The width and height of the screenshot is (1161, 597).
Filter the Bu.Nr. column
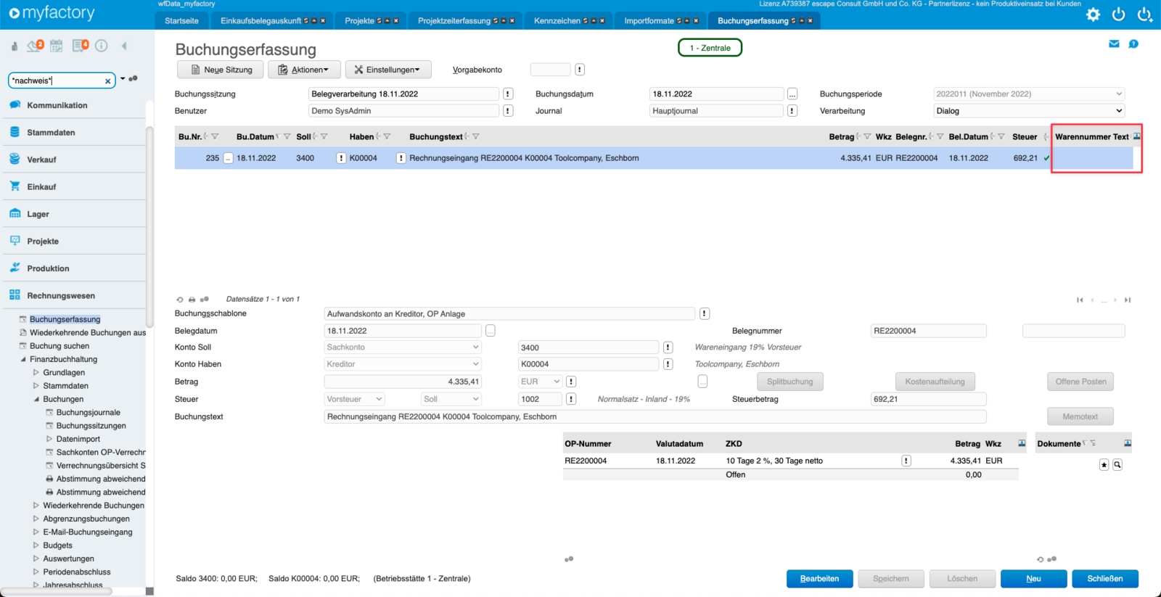tap(215, 136)
